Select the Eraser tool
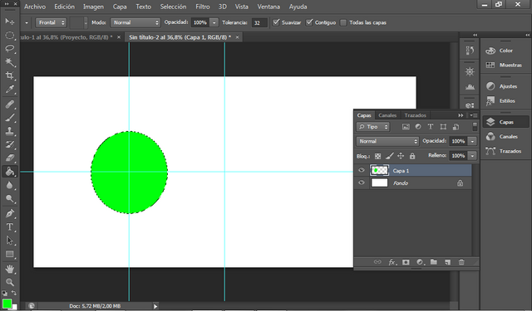 [x=10, y=158]
